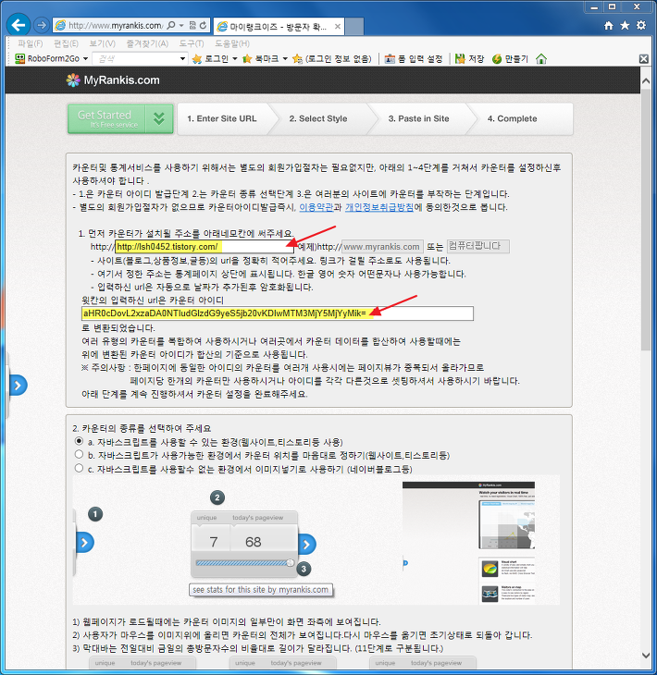Select the 마이랭크이즈 - 방문자 확 tab
Image resolution: width=657 pixels, height=675 pixels.
pyautogui.click(x=279, y=27)
